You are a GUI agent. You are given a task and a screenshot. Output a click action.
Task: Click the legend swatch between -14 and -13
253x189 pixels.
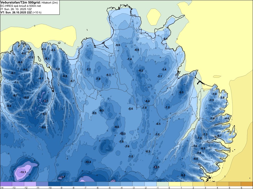pos(6,184)
